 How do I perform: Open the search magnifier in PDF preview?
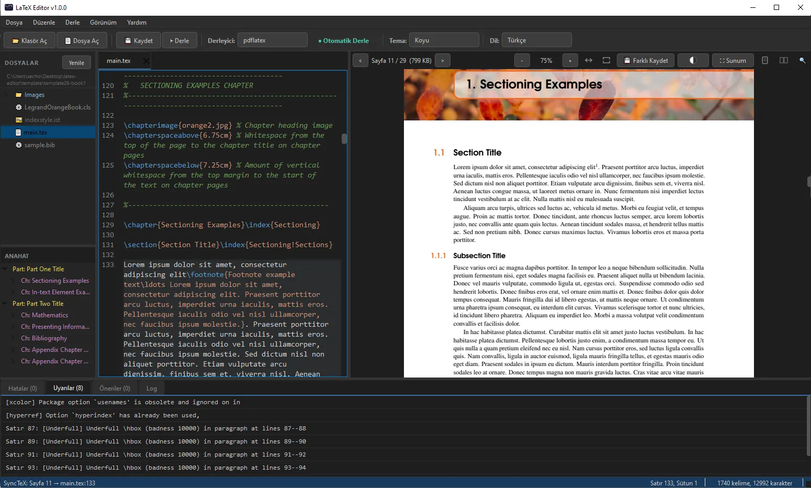[x=802, y=60]
